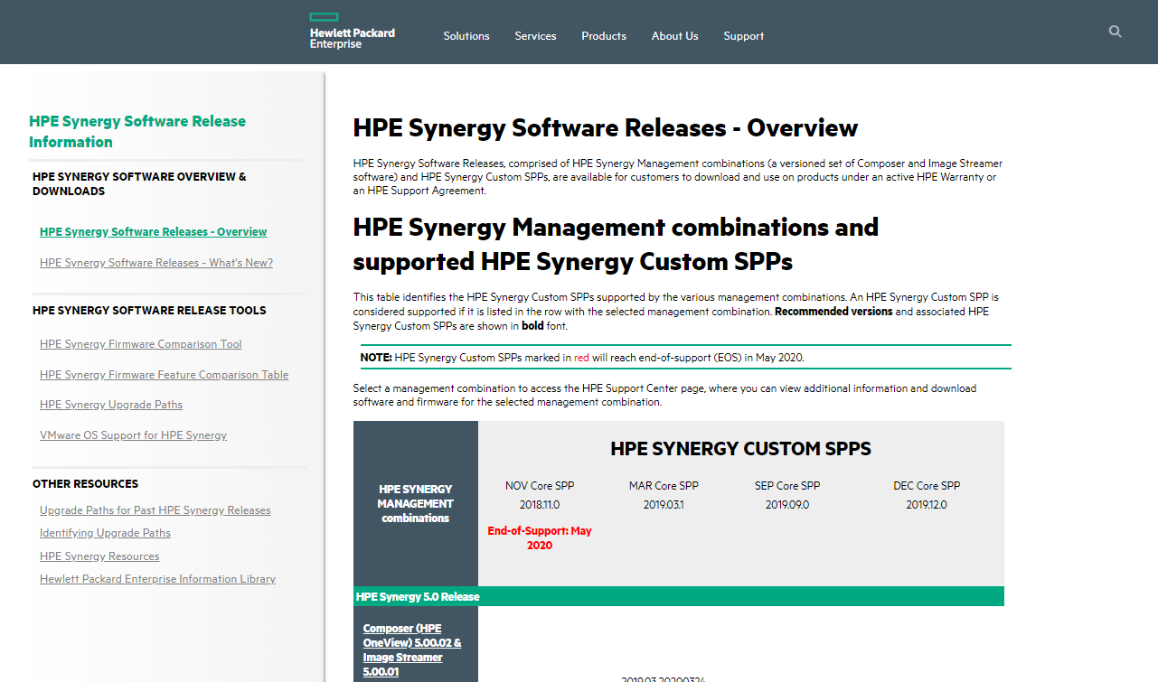Click the SEP Core SPP column header
Screen dimensions: 1158x682
[787, 486]
